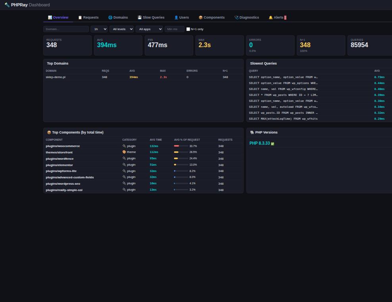Image resolution: width=392 pixels, height=302 pixels.
Task: Click the box icon beside Top Components
Action: point(49,132)
